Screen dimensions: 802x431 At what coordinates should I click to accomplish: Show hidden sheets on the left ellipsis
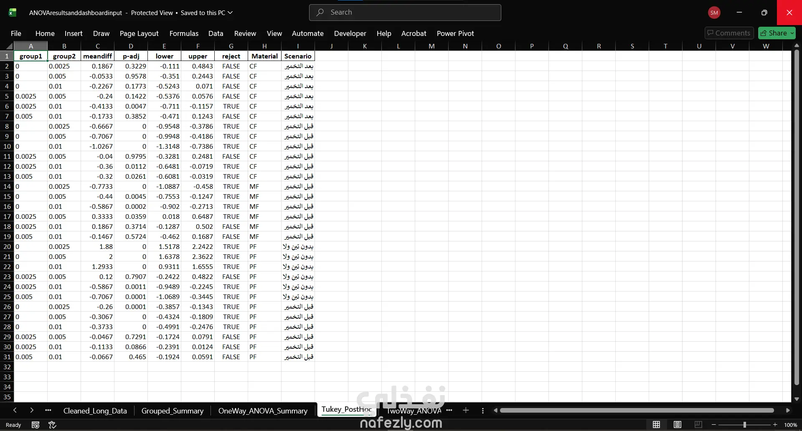pos(48,411)
